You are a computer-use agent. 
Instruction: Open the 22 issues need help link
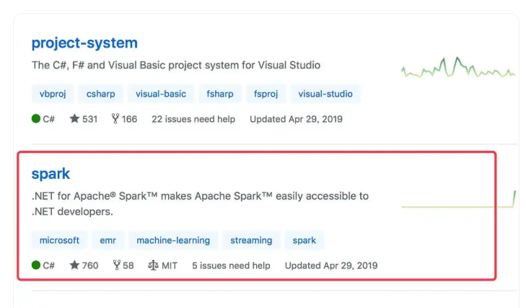[193, 119]
